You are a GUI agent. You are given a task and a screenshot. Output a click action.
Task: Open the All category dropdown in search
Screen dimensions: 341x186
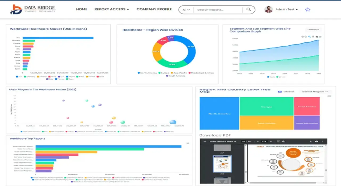pyautogui.click(x=186, y=10)
